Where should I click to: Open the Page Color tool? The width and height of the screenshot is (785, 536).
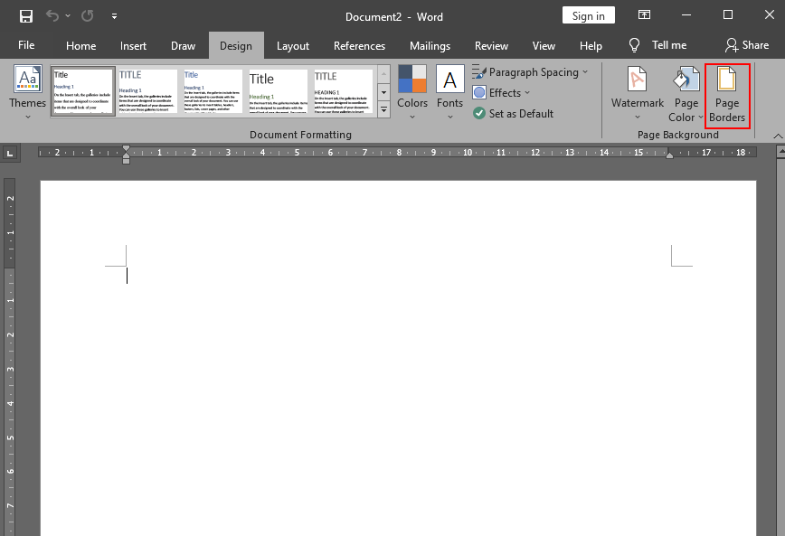(x=685, y=90)
